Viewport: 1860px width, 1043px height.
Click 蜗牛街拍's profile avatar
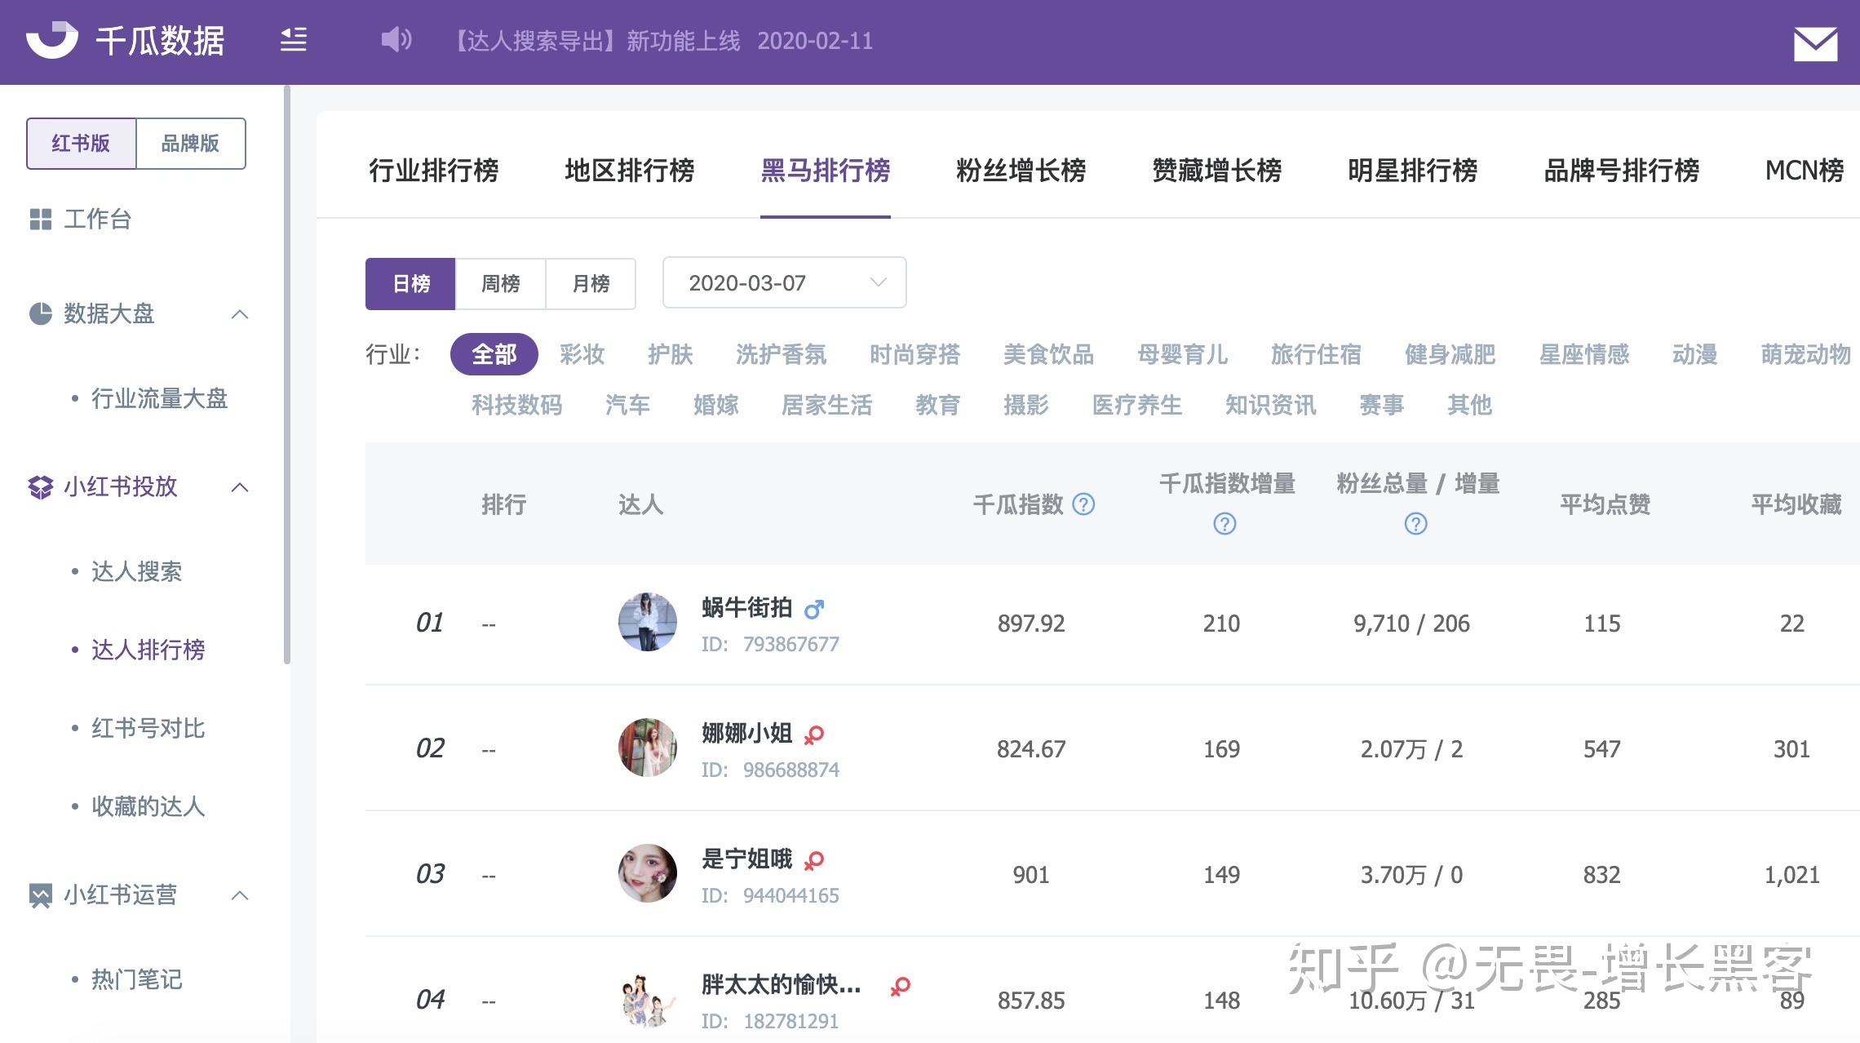point(647,622)
